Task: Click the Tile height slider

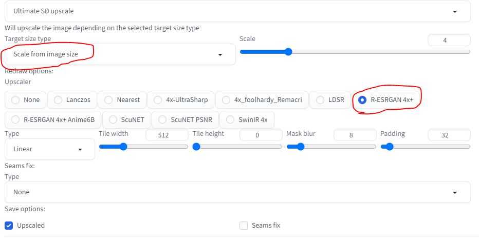Action: pos(237,147)
